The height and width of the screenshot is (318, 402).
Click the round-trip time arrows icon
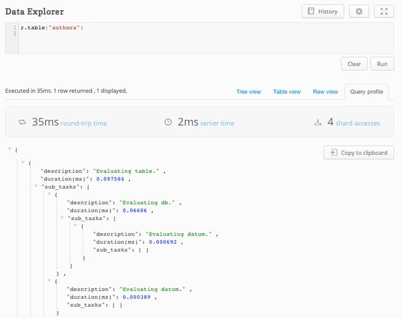click(x=22, y=122)
